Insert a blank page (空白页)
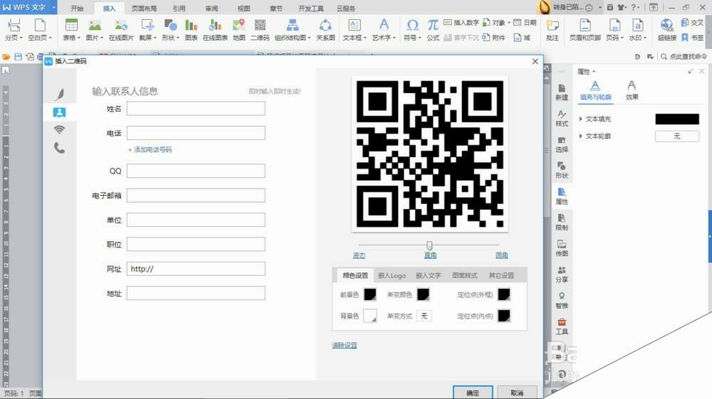712x399 pixels. coord(40,30)
